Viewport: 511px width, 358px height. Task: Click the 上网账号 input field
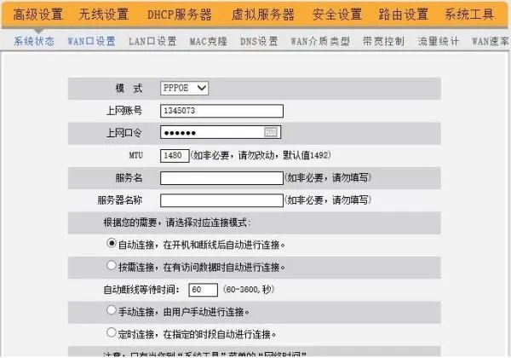pos(221,111)
